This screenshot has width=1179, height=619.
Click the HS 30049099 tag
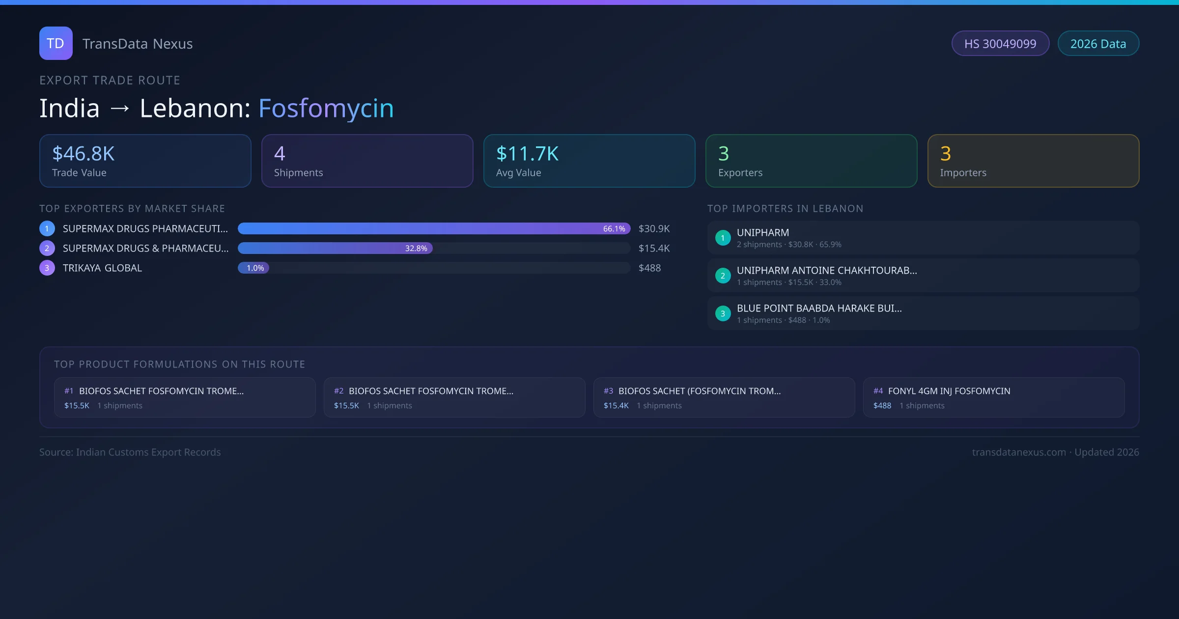1000,44
